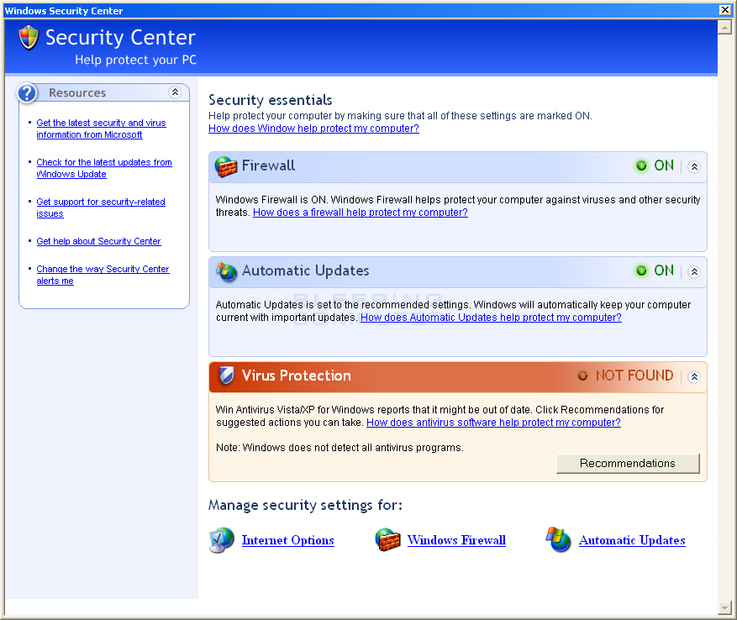Open 'How does a firewall help protect my computer?'
The image size is (737, 620).
tap(361, 213)
